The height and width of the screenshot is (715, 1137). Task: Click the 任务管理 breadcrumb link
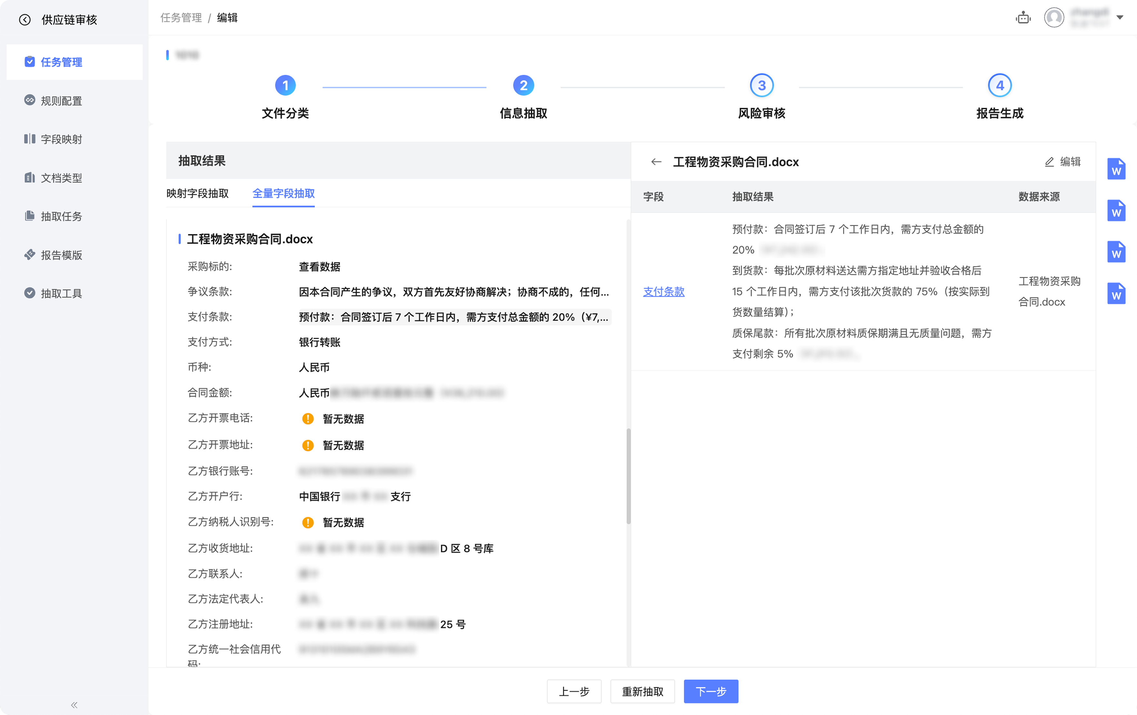pyautogui.click(x=181, y=18)
